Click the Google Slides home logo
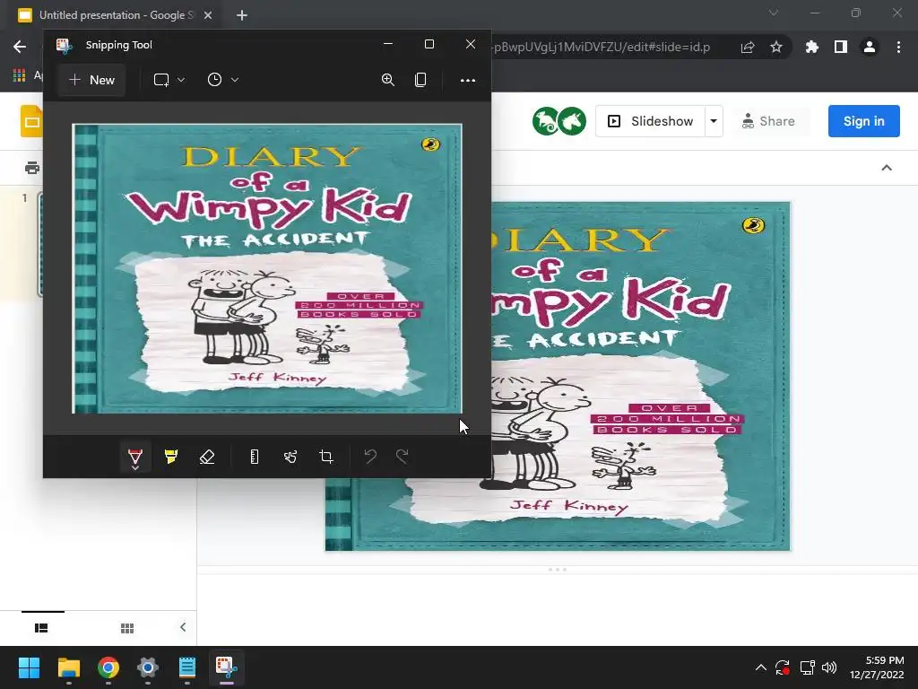This screenshot has height=689, width=918. point(31,121)
